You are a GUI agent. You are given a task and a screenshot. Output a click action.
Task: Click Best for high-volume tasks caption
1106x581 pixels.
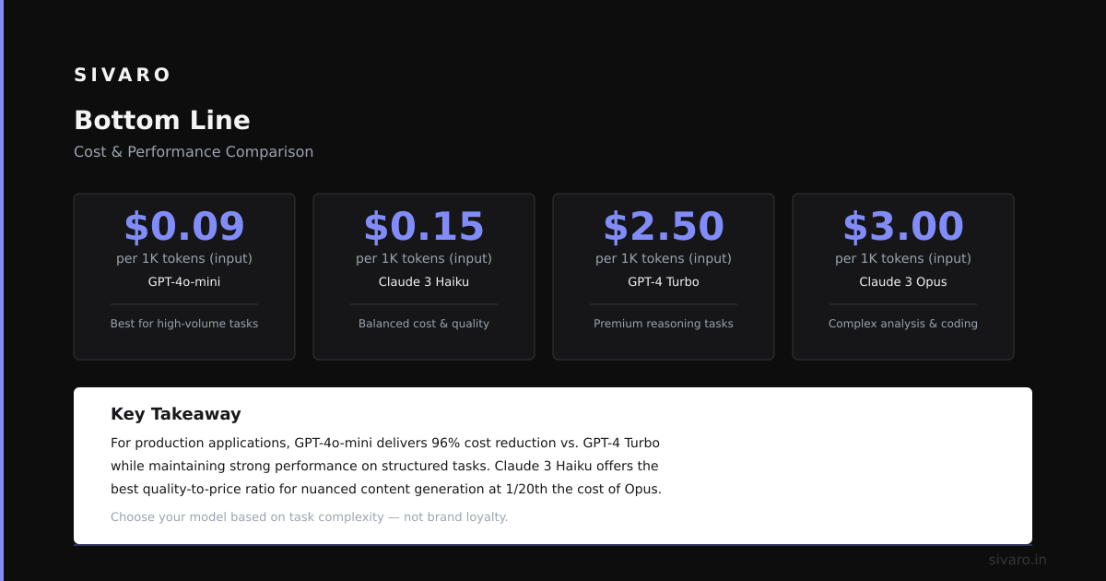point(184,324)
